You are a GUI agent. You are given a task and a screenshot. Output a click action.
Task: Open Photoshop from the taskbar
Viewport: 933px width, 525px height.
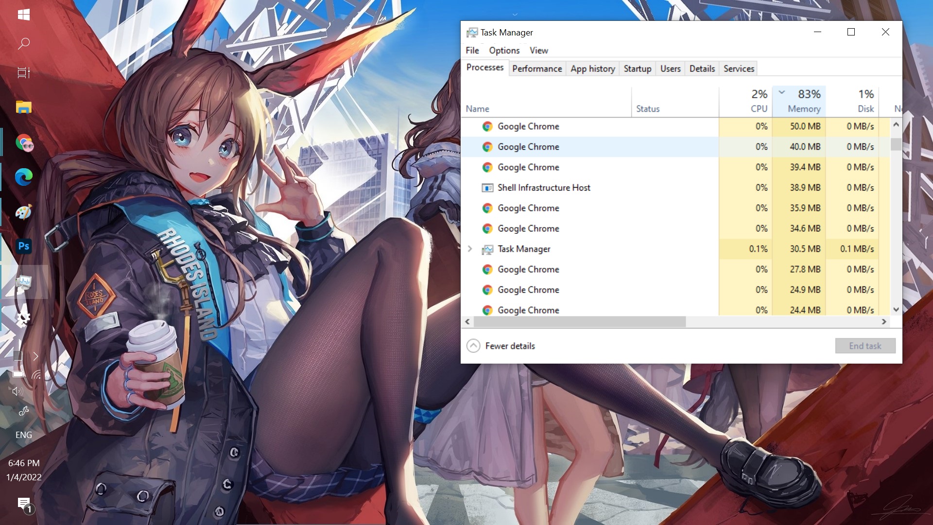click(x=23, y=246)
